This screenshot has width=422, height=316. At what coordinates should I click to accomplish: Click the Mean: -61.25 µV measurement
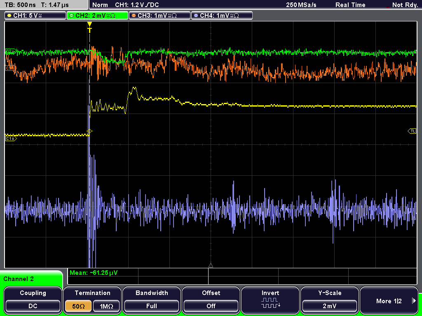[x=94, y=273]
